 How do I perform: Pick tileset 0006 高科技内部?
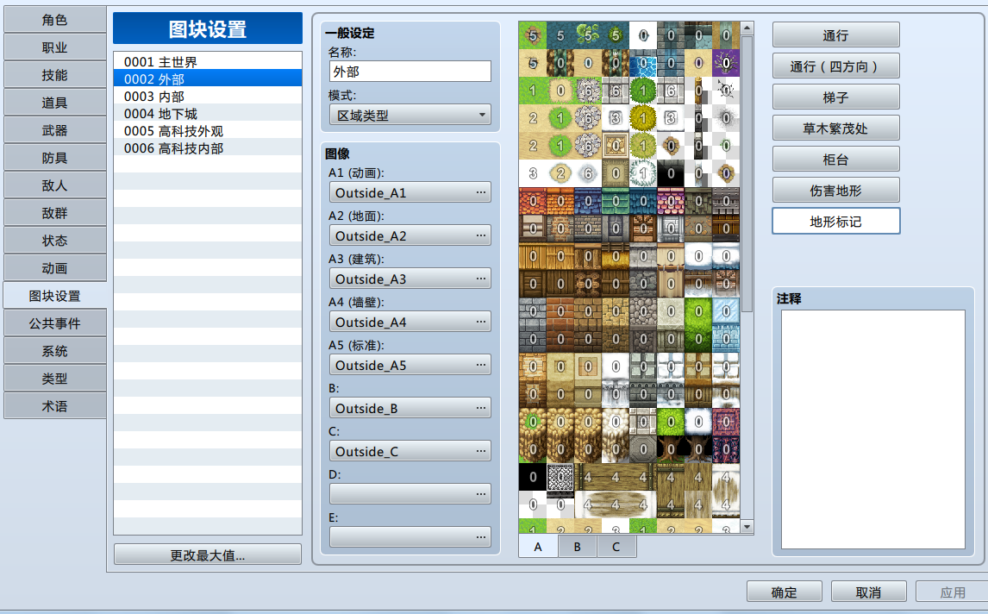(207, 148)
